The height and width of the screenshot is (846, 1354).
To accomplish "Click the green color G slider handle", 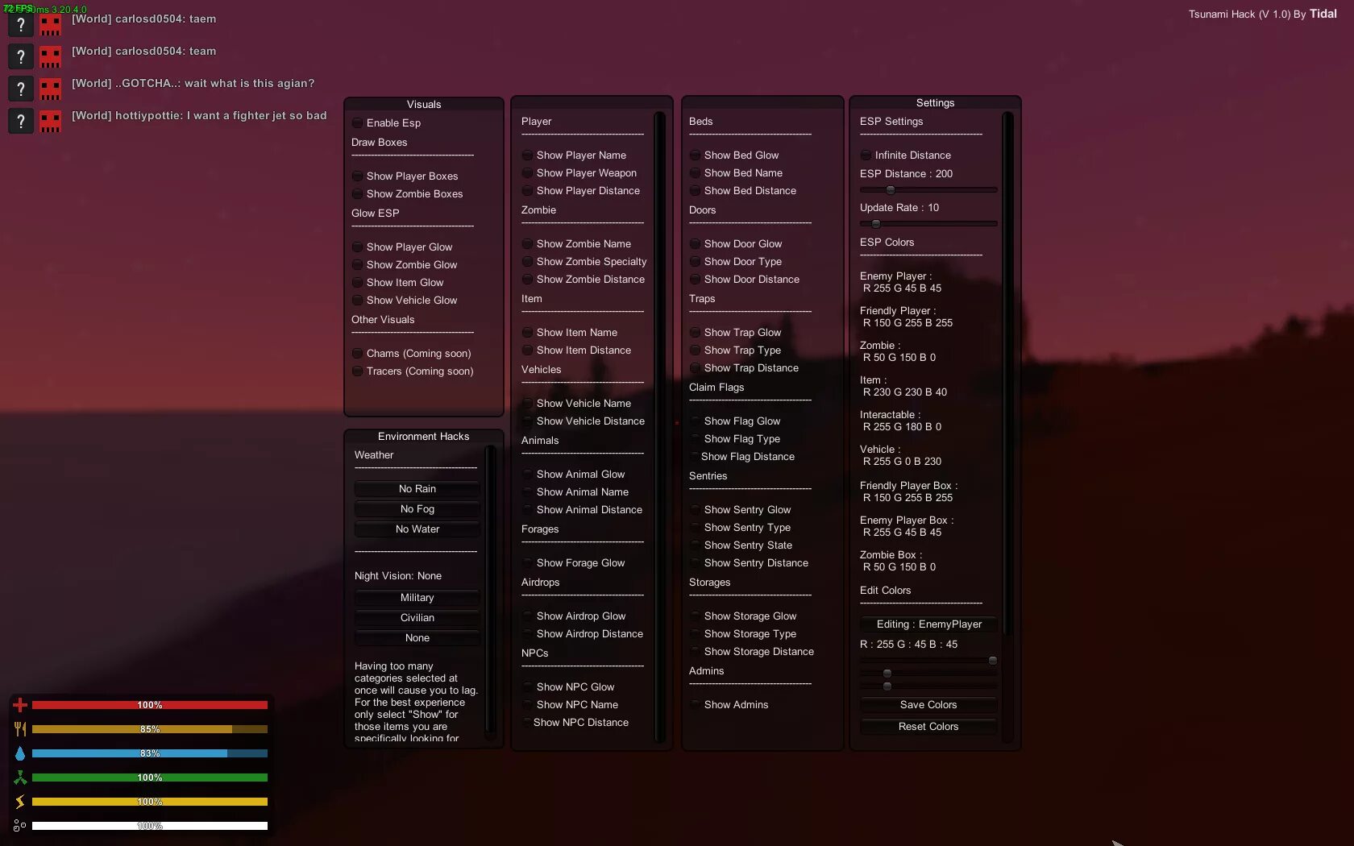I will click(x=887, y=674).
